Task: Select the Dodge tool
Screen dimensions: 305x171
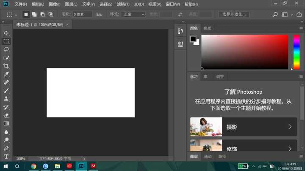Action: click(6, 140)
